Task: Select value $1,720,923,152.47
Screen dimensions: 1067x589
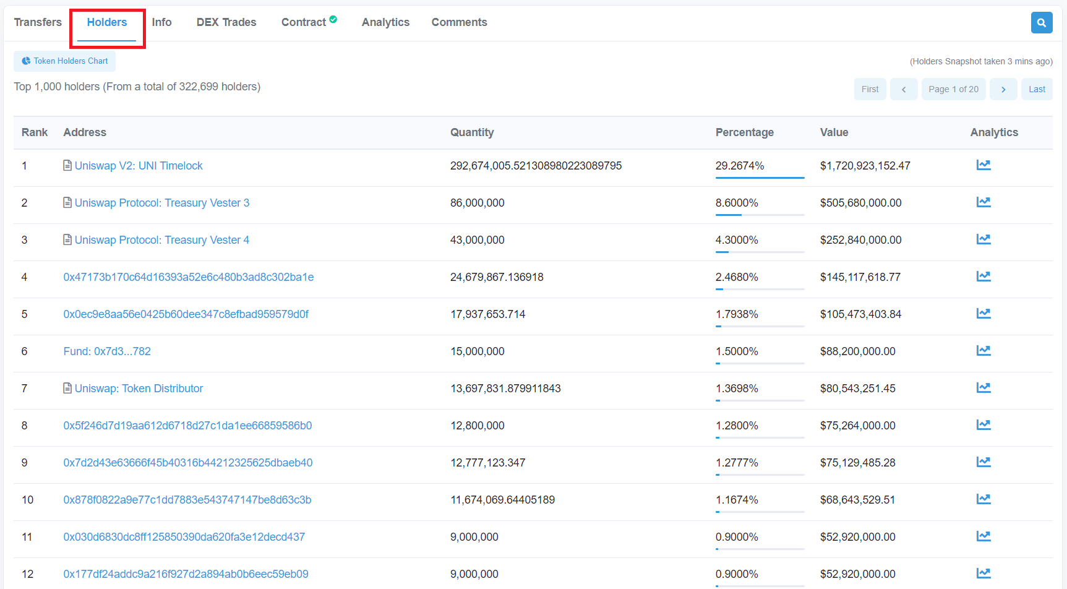Action: [x=865, y=166]
